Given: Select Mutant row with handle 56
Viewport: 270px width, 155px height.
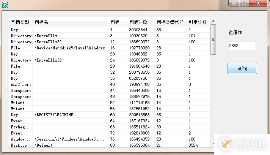Looking at the screenshot, I should point(109,109).
